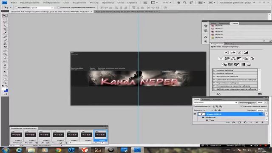The width and height of the screenshot is (272, 153).
Task: Toggle the lock position icon
Action: click(215, 110)
